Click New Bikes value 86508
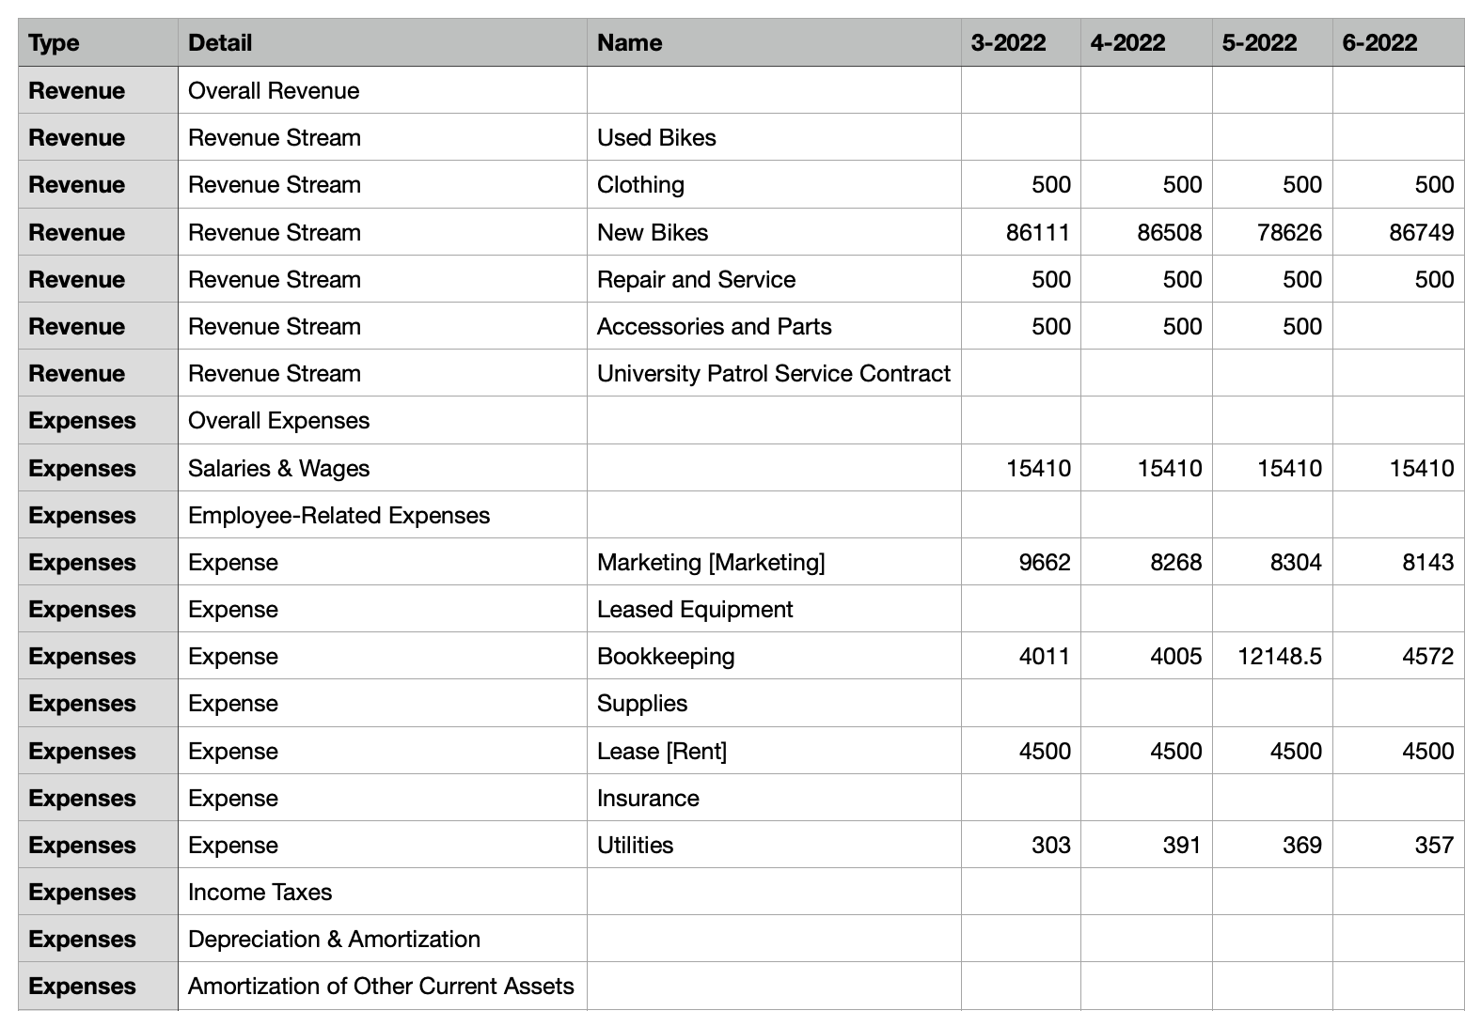The width and height of the screenshot is (1465, 1011). [x=1146, y=232]
